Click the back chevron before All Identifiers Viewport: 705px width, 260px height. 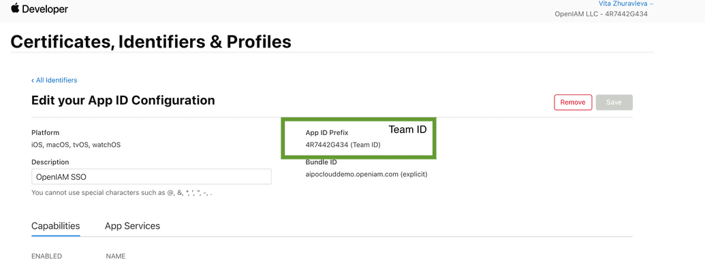point(33,80)
